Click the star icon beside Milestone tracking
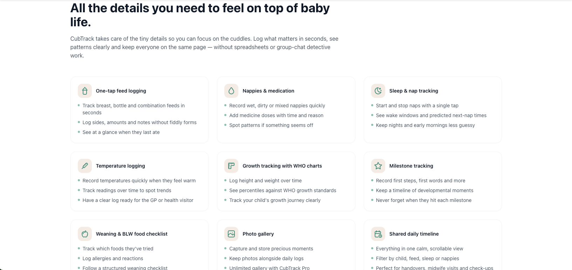The width and height of the screenshot is (572, 270). click(x=378, y=166)
